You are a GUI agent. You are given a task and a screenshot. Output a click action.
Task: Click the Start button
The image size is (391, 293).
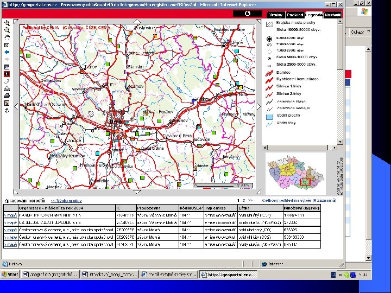point(10,275)
